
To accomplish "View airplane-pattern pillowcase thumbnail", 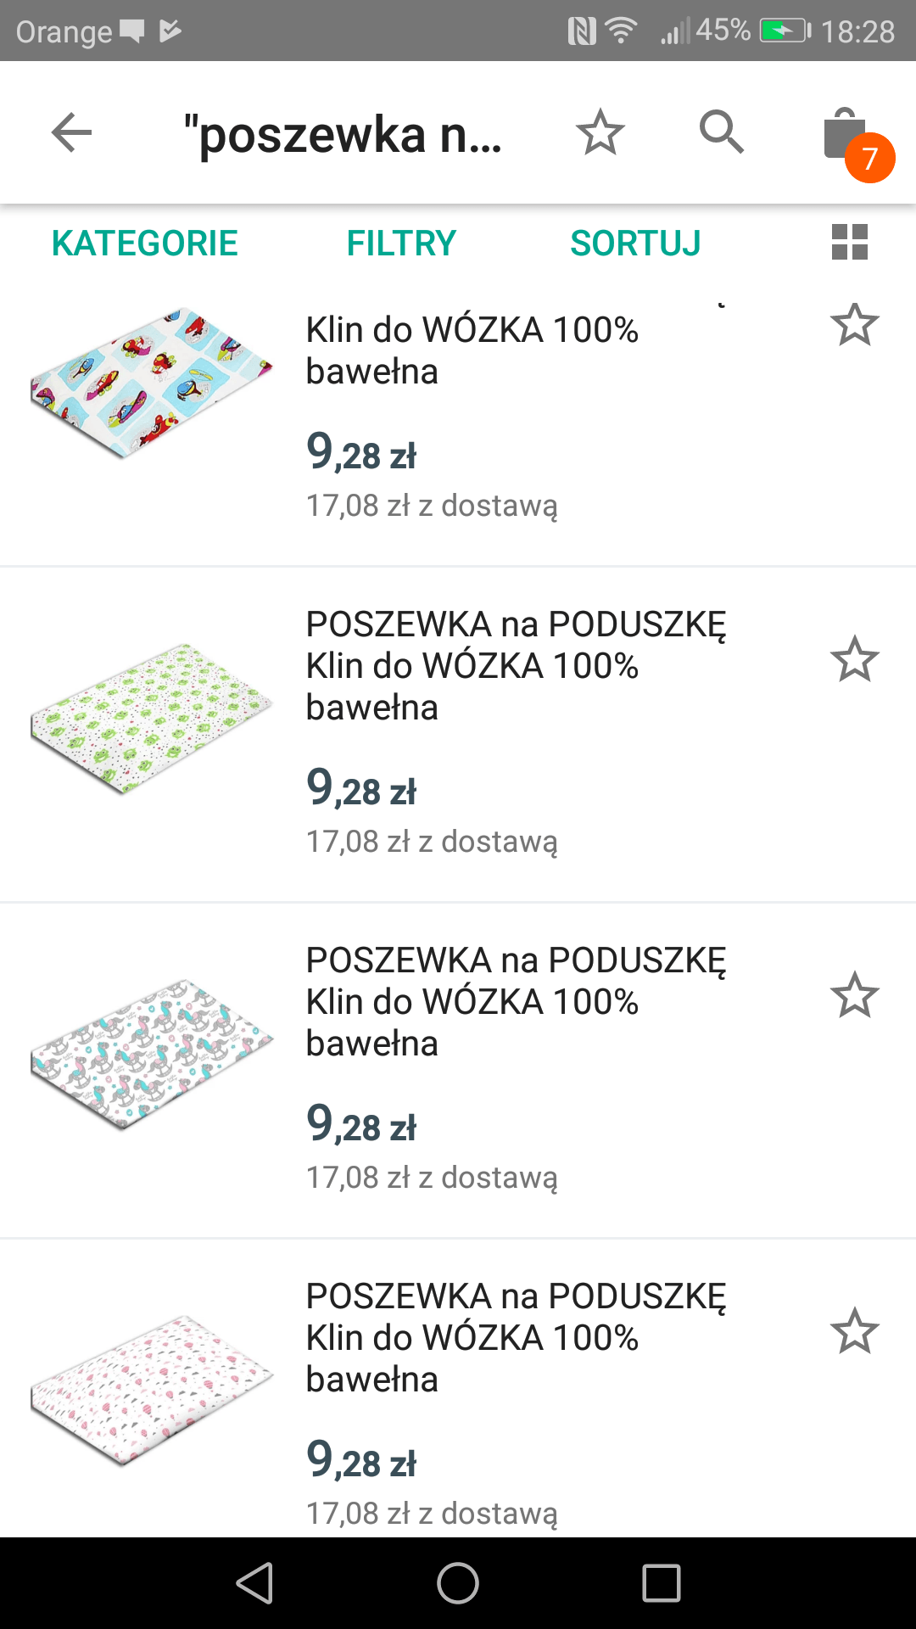I will tap(151, 383).
